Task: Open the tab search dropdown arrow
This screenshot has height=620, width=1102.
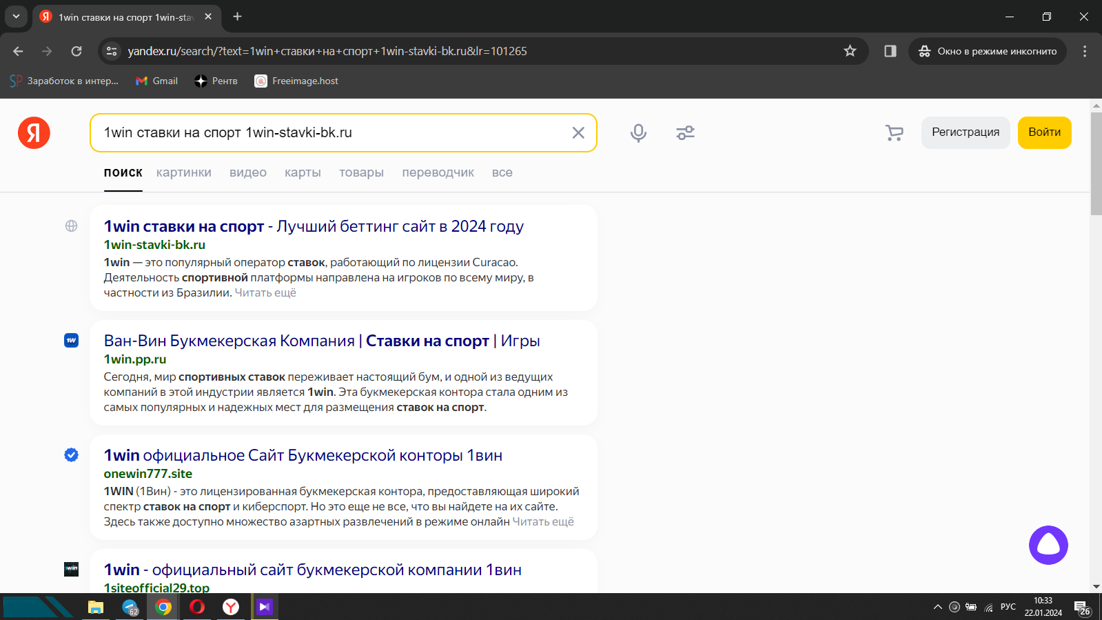Action: coord(16,17)
